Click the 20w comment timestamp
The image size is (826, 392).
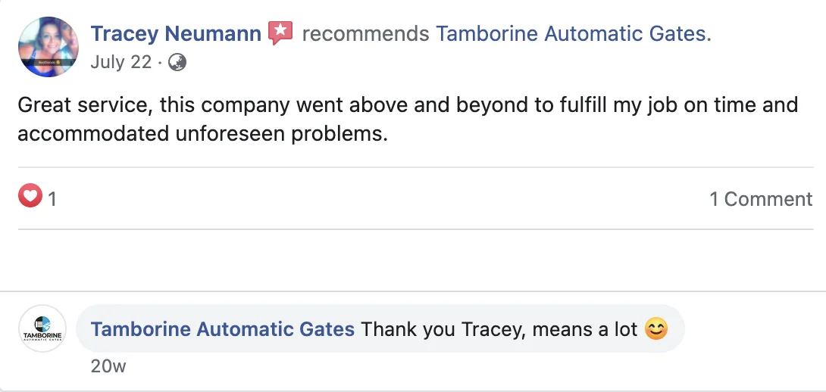tap(108, 366)
